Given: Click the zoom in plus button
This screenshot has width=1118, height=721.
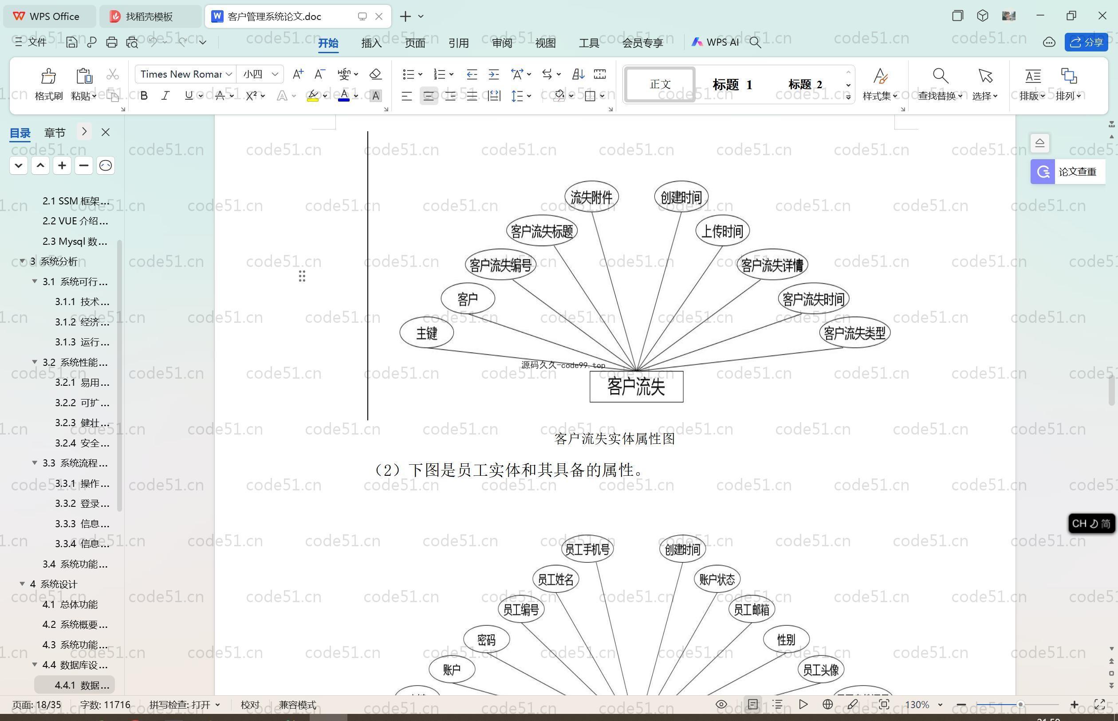Looking at the screenshot, I should click(1074, 704).
